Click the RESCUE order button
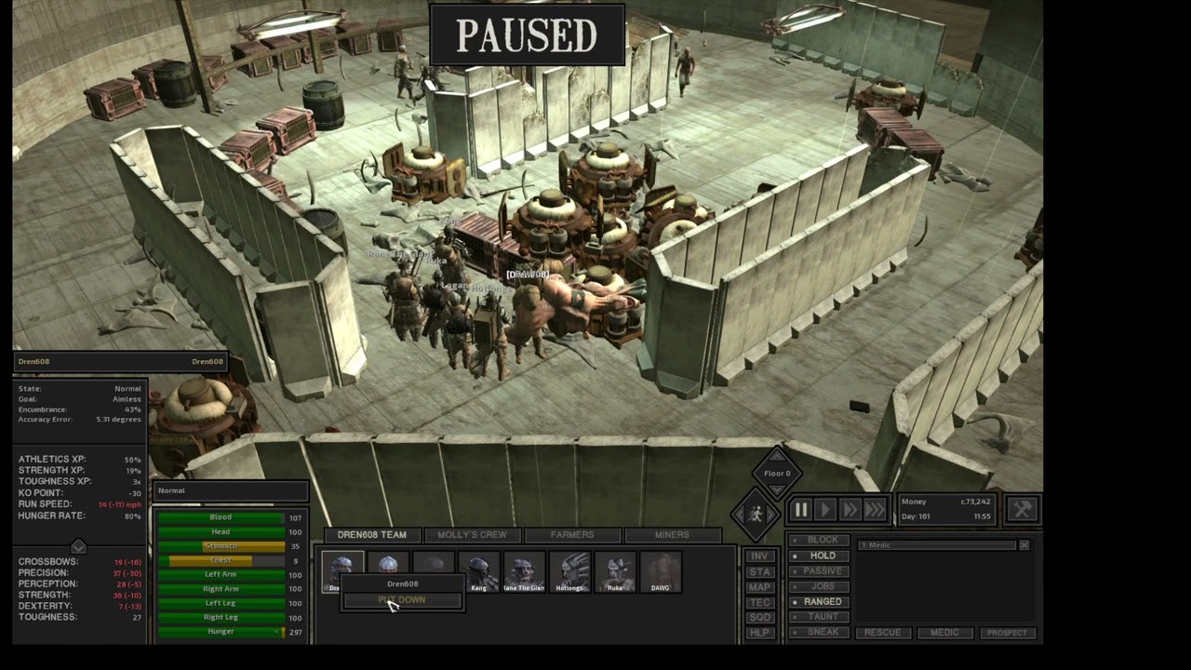The height and width of the screenshot is (670, 1191). 882,633
